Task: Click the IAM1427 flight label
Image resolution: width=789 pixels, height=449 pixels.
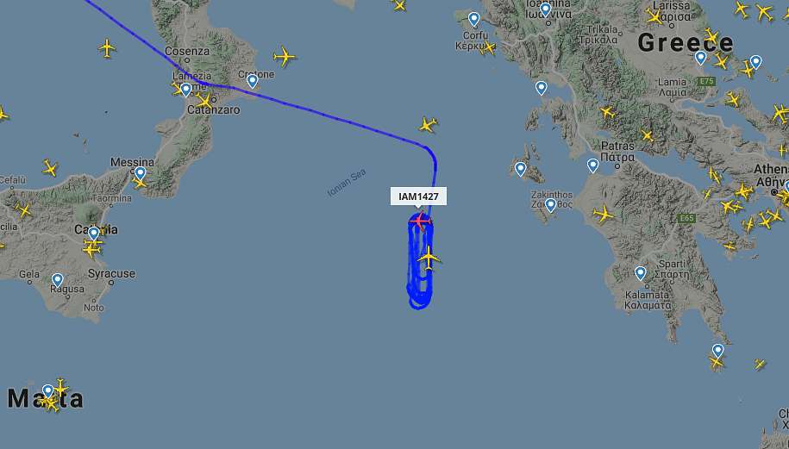Action: (x=419, y=196)
